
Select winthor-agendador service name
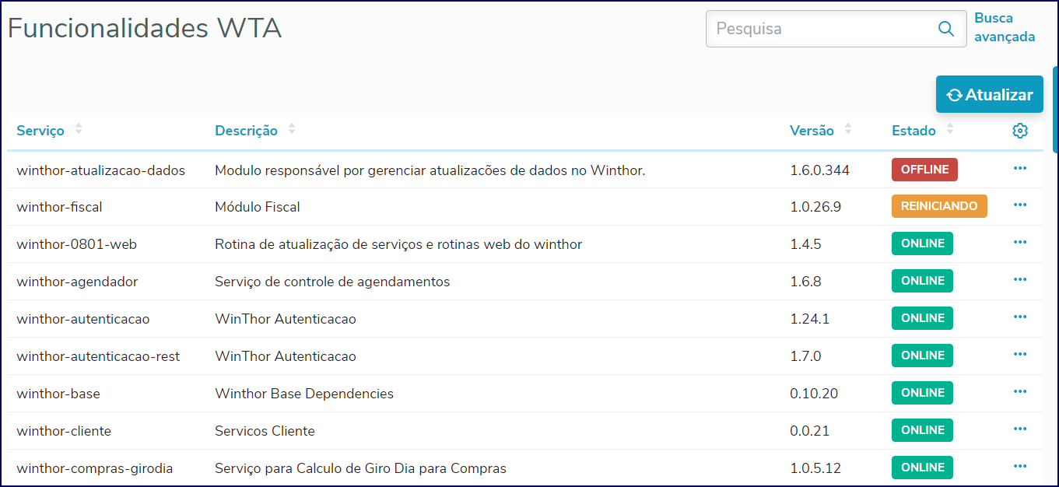pyautogui.click(x=77, y=282)
